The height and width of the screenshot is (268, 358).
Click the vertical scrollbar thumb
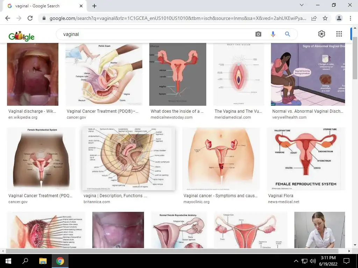coord(355,58)
